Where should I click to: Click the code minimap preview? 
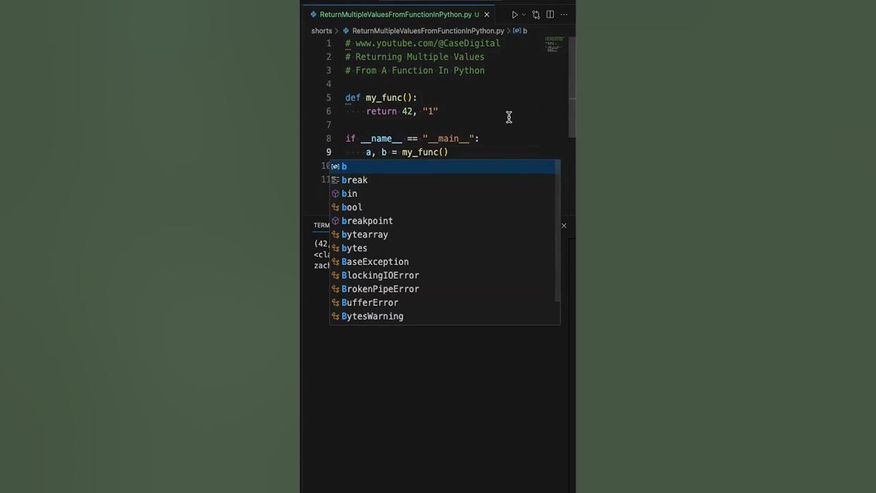pos(554,45)
